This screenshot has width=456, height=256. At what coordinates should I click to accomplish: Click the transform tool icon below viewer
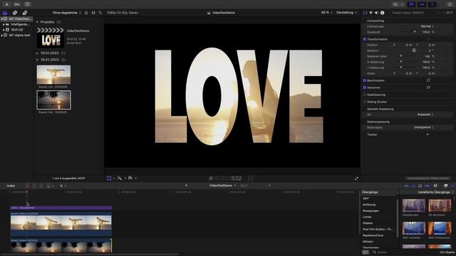pos(109,178)
